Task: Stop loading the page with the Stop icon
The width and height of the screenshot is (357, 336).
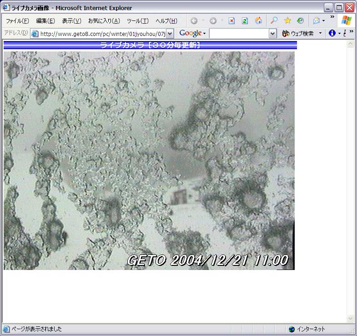Action: point(231,21)
